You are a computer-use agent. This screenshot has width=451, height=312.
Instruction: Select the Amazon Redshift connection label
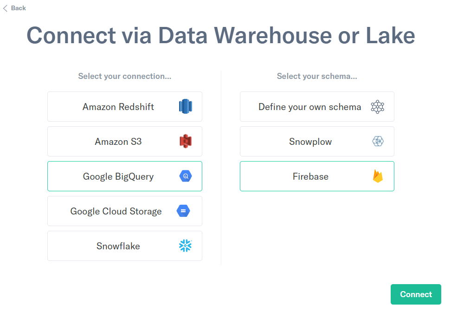118,107
